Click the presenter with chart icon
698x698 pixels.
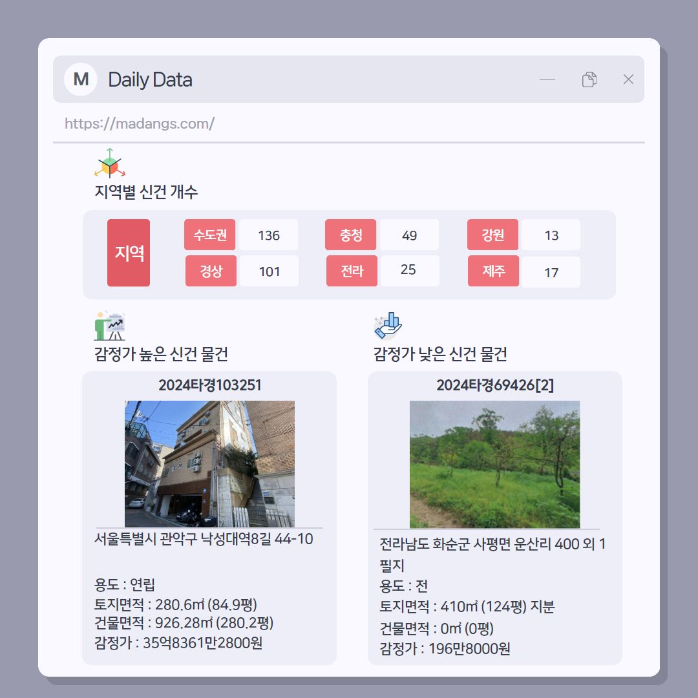click(109, 326)
